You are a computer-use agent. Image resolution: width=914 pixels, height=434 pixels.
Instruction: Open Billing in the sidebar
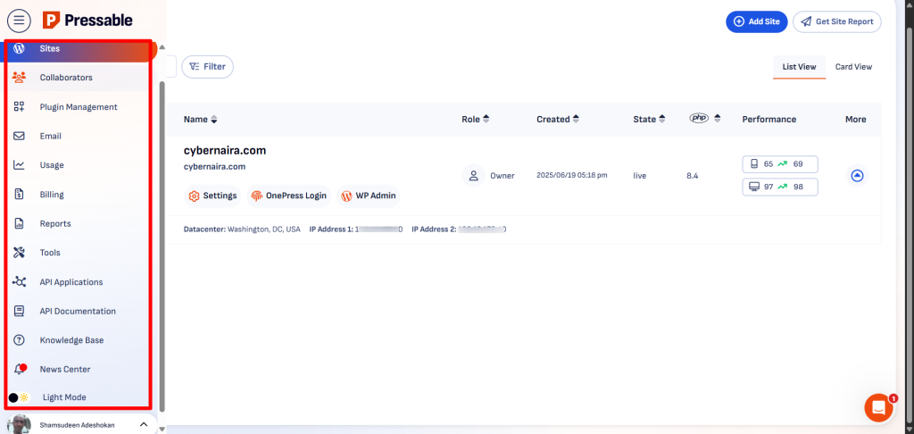point(52,195)
